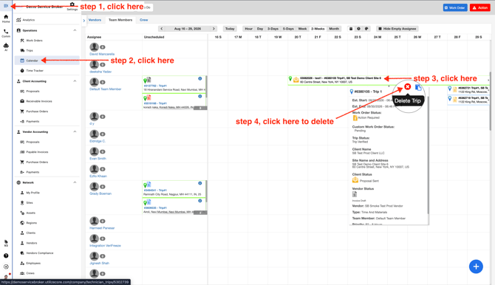Screen dimensions: 495x285
Task: Collapse the Vendor Accounting section
Action: point(75,131)
